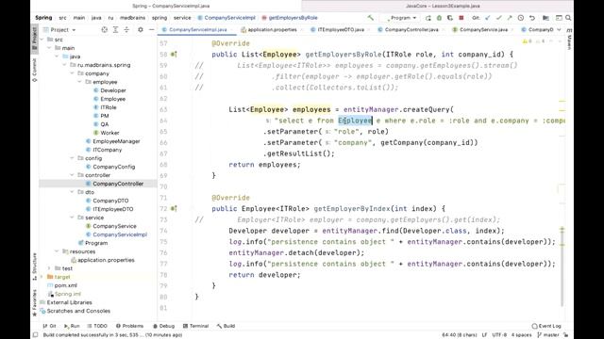Build the project with the hammer icon

click(x=370, y=18)
